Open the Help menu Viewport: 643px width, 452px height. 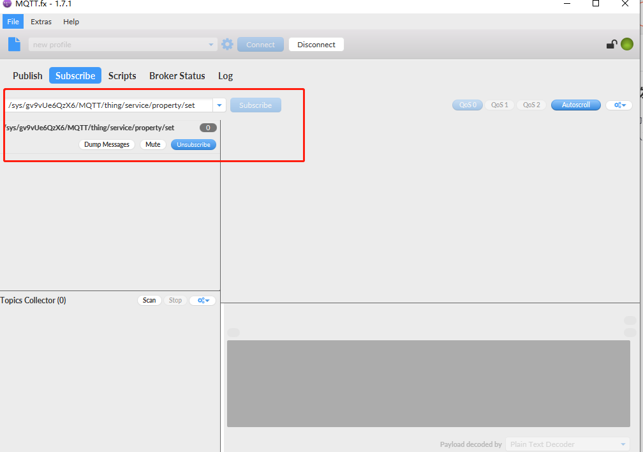[71, 22]
